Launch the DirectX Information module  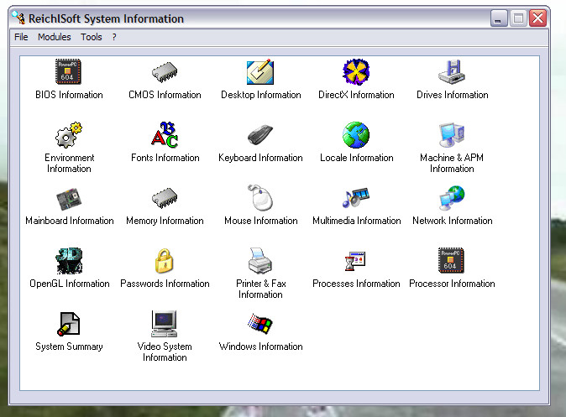356,72
